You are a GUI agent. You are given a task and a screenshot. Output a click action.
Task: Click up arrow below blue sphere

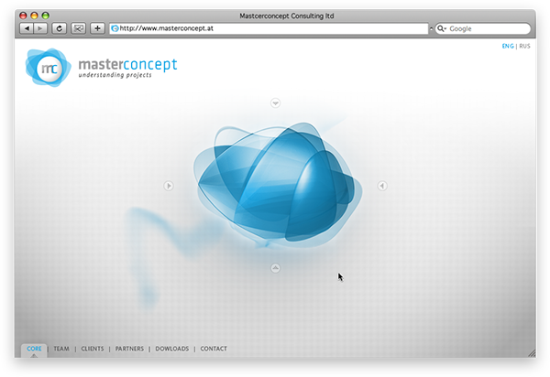click(x=275, y=268)
